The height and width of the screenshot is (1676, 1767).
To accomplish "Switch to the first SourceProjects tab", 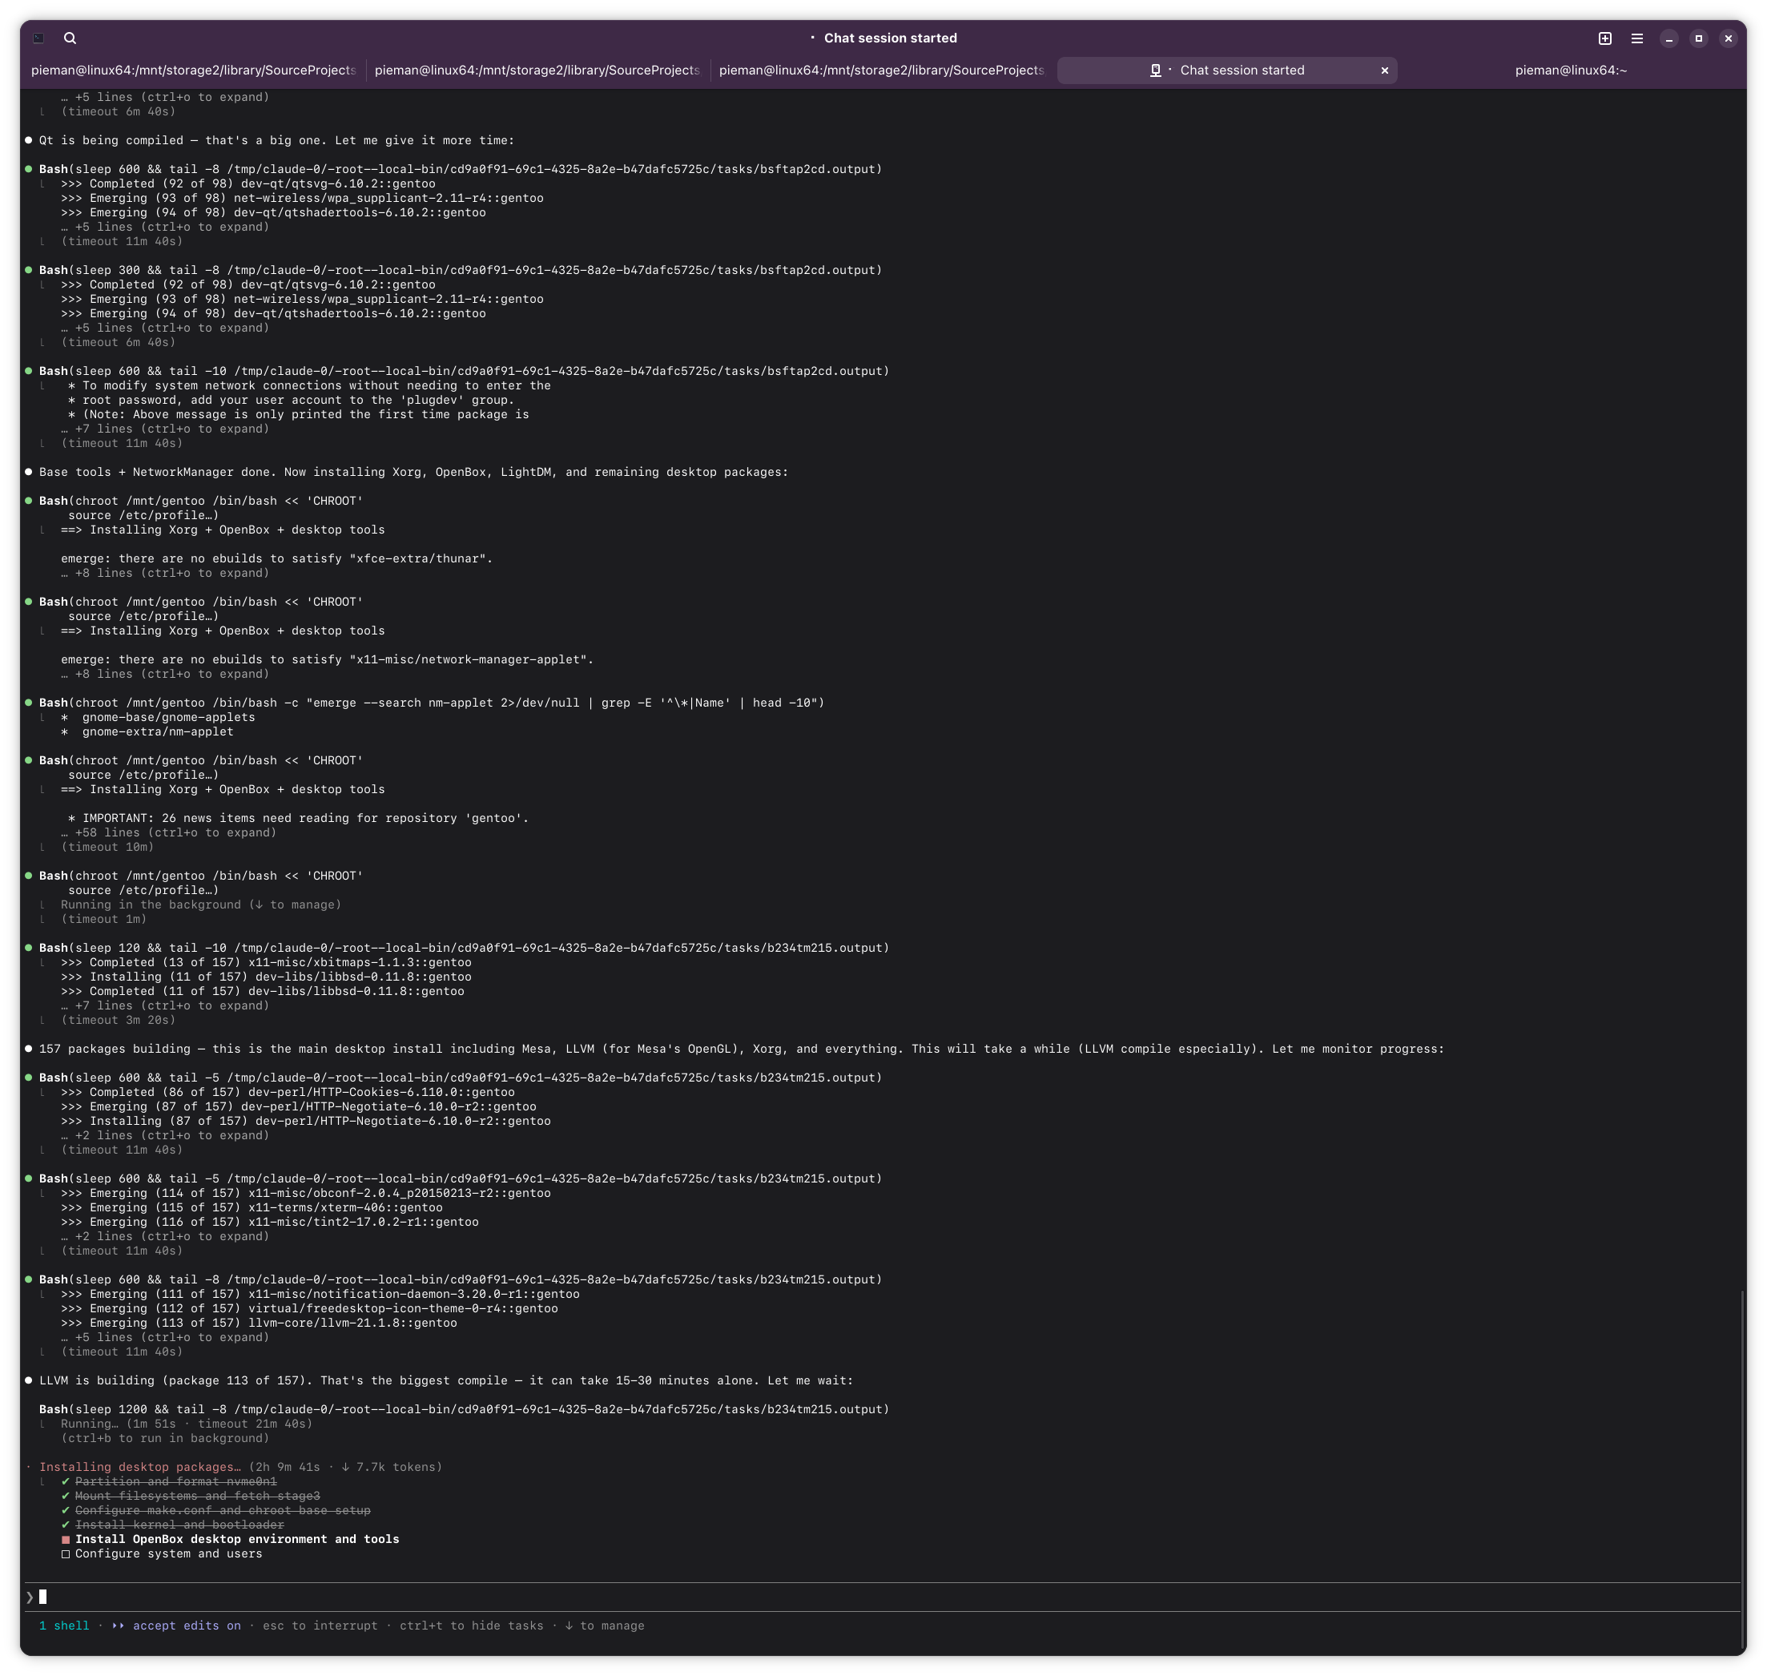I will pyautogui.click(x=193, y=71).
